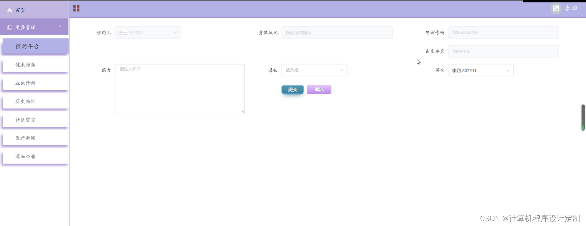Click the 电话号码 field label

coord(435,33)
